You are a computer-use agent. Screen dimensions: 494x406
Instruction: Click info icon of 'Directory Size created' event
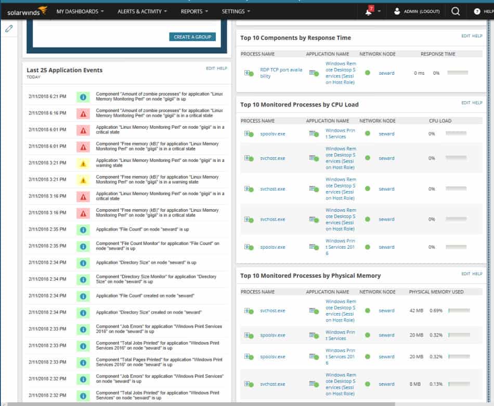coord(83,313)
